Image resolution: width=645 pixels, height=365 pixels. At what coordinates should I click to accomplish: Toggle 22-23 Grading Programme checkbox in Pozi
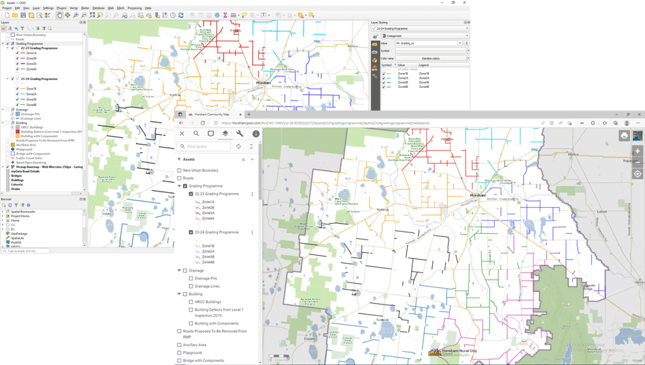[191, 194]
